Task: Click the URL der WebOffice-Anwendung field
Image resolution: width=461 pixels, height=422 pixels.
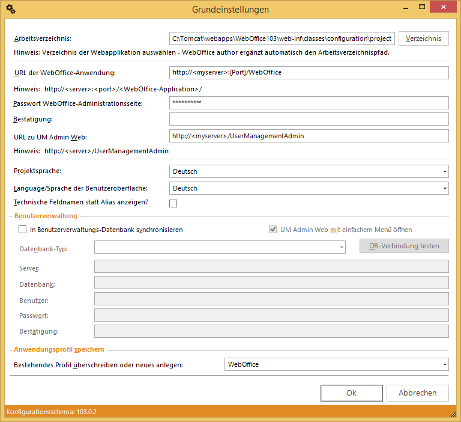Action: tap(309, 73)
